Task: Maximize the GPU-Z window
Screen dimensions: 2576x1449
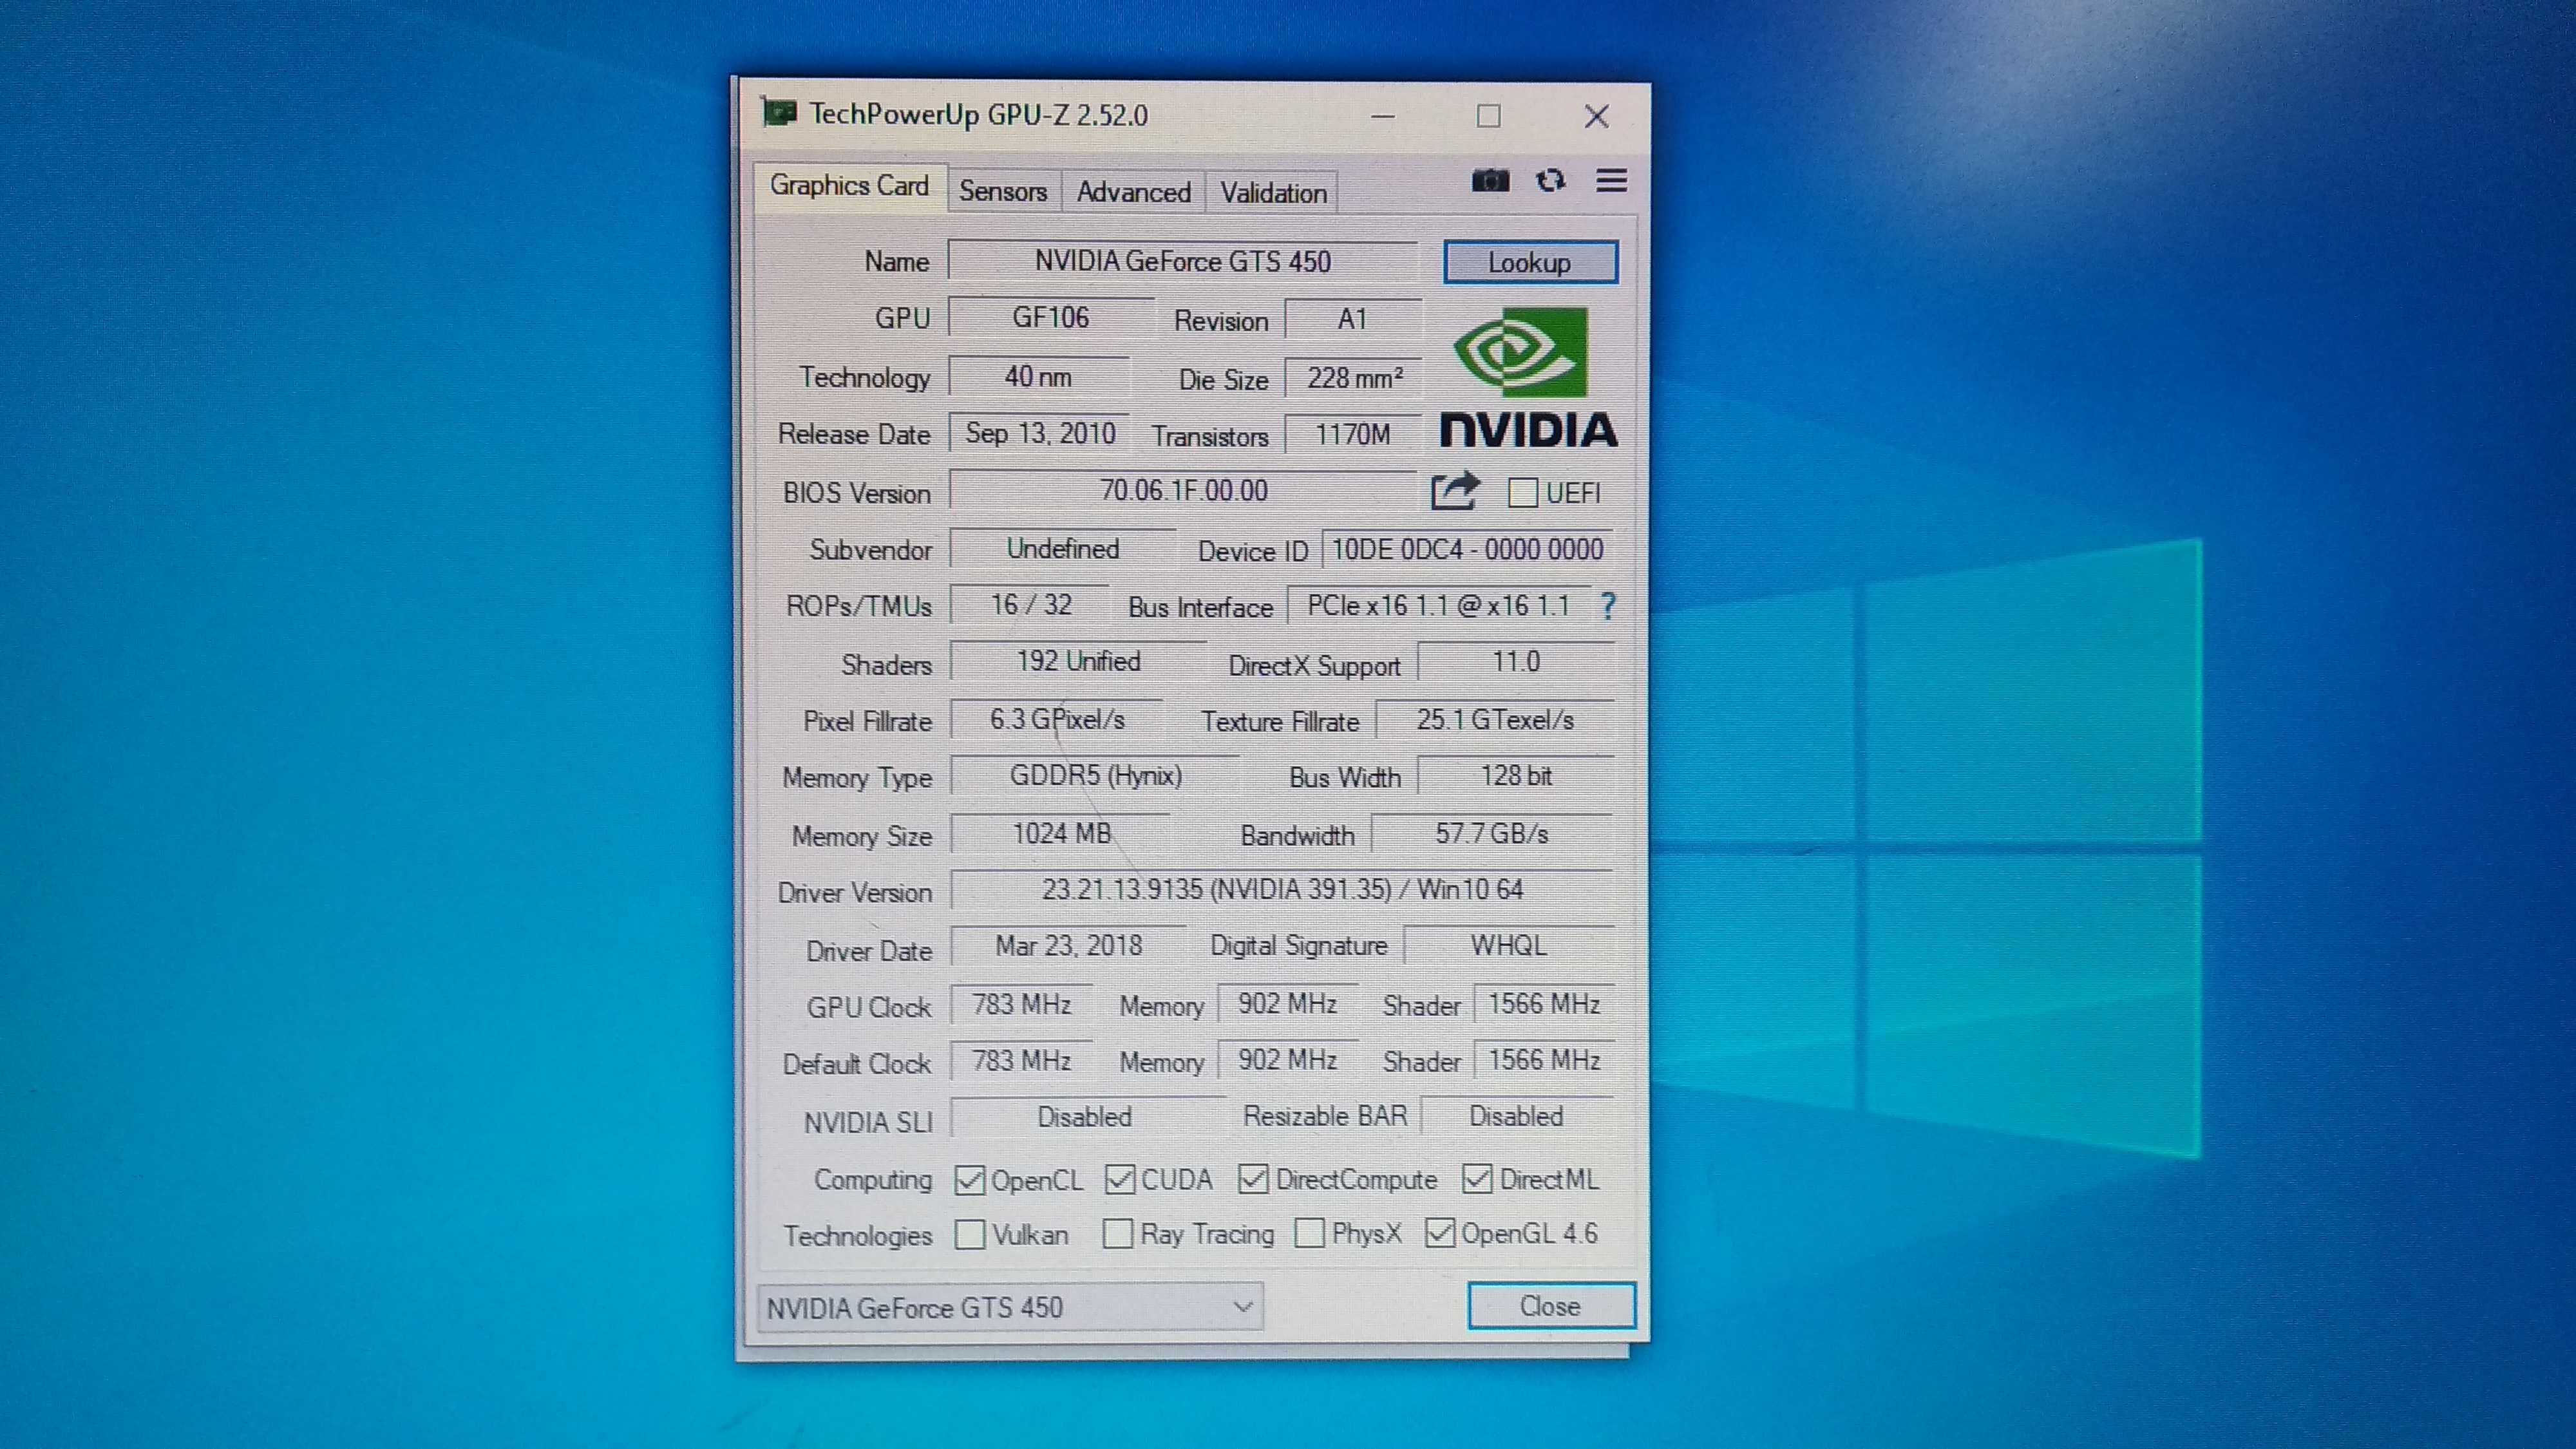Action: point(1488,116)
